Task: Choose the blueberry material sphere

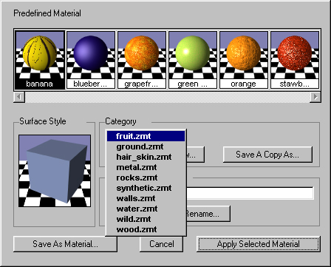Action: pos(91,60)
